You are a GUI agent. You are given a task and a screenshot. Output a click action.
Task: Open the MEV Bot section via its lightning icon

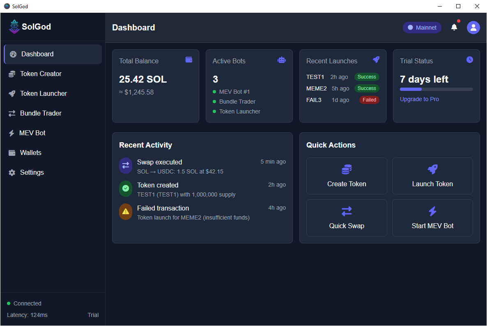(x=12, y=133)
